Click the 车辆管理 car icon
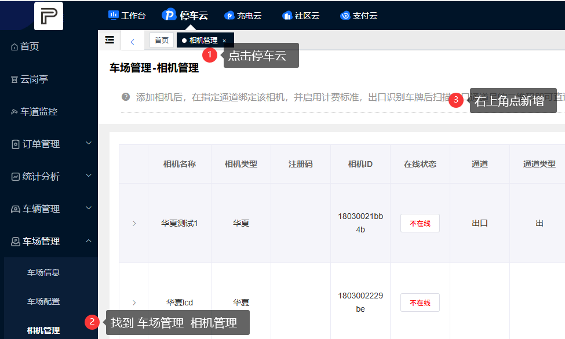 click(16, 209)
